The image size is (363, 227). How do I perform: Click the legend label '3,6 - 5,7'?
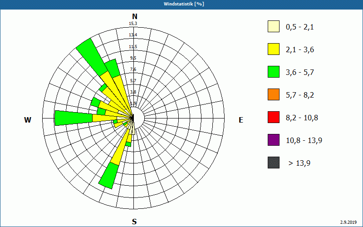[300, 73]
